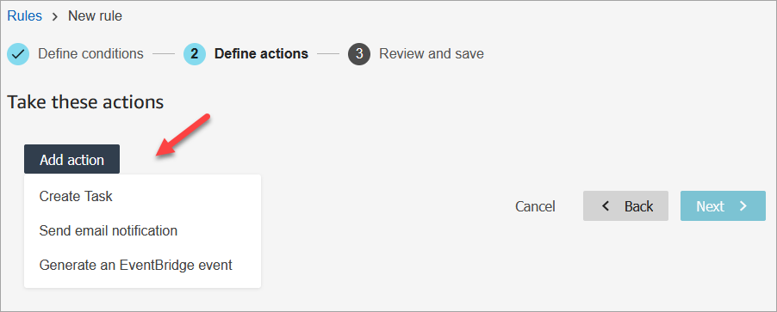777x312 pixels.
Task: Choose Create Task from the action menu
Action: pos(76,196)
